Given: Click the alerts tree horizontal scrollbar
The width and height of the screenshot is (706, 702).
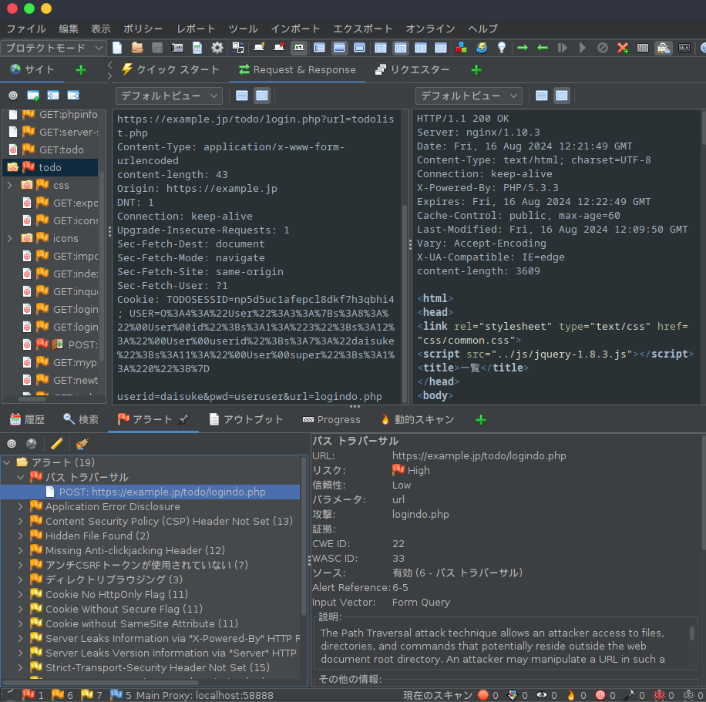Looking at the screenshot, I should coord(99,683).
